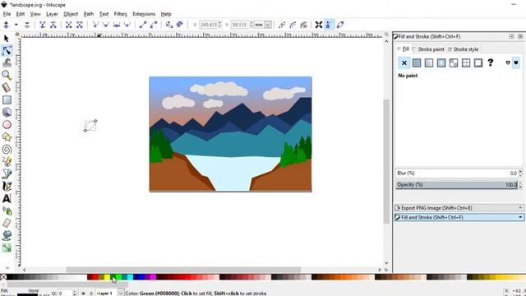The image size is (526, 296).
Task: Click the canvas vertical scroll down arrow
Action: click(386, 263)
